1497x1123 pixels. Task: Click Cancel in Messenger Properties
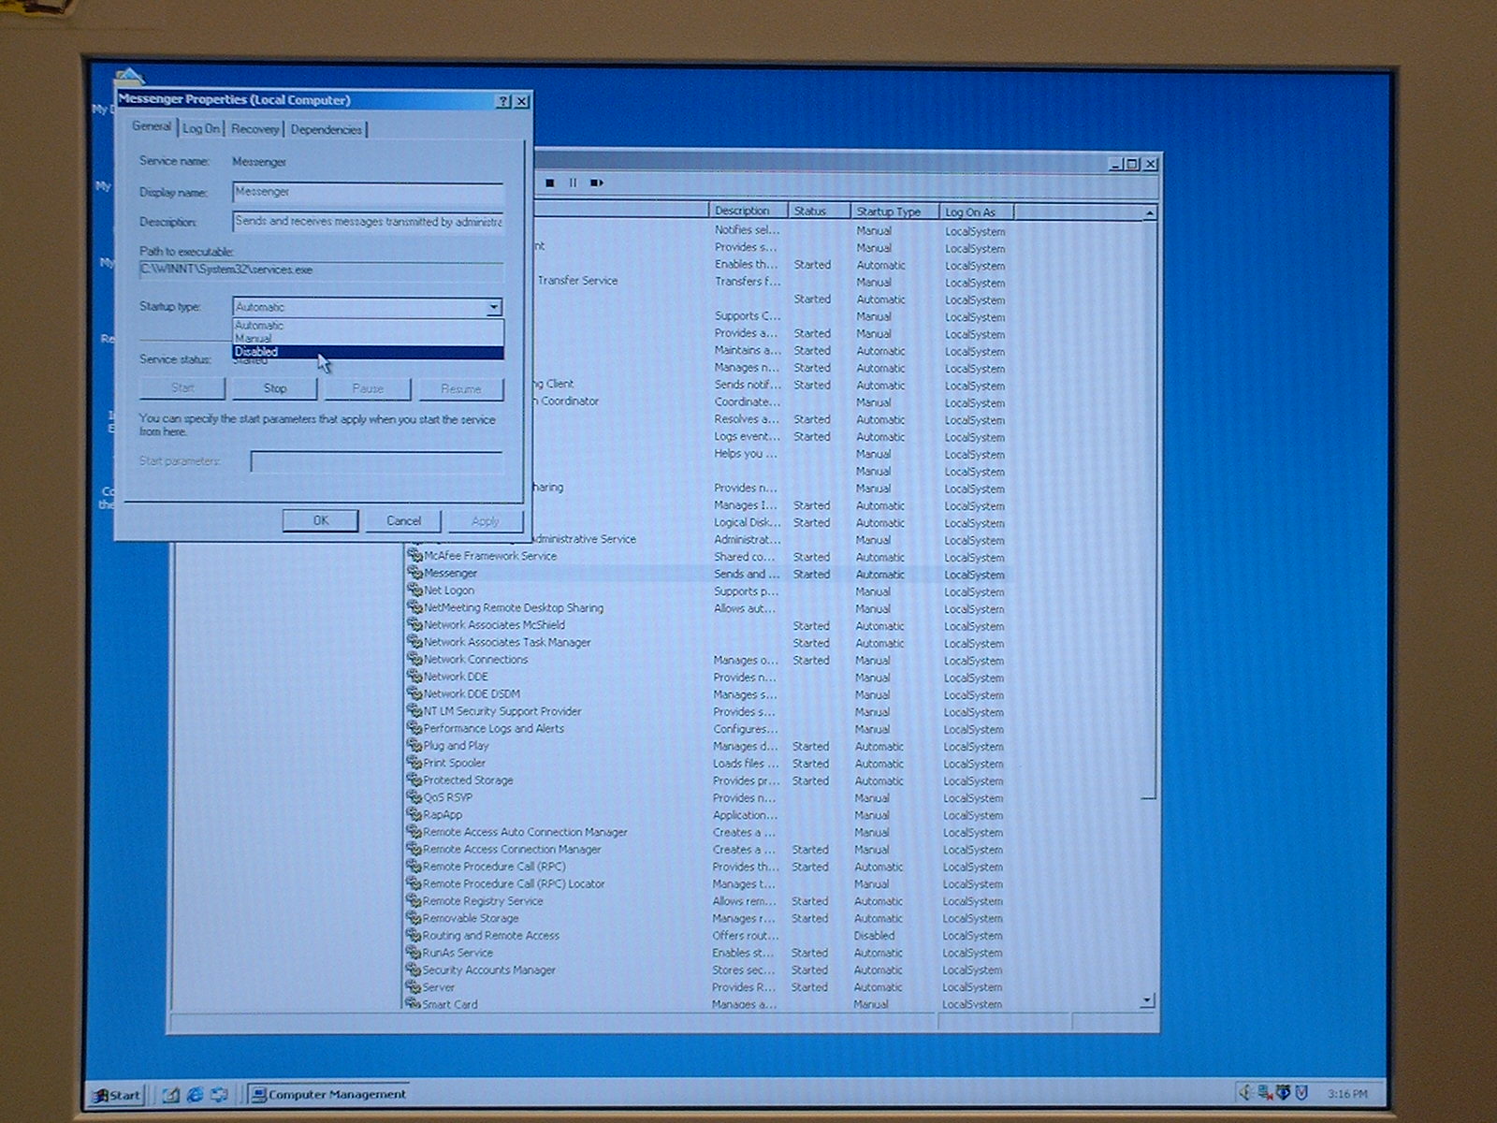pyautogui.click(x=403, y=520)
